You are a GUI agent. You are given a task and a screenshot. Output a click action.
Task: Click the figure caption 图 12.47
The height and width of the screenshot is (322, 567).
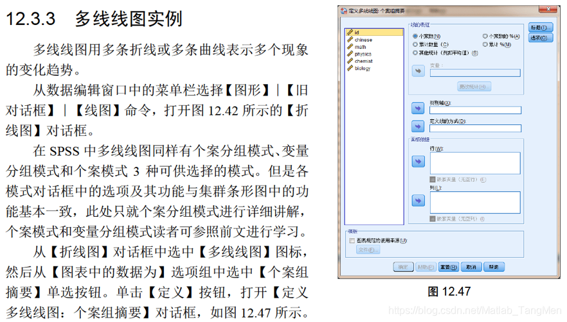[x=449, y=292]
